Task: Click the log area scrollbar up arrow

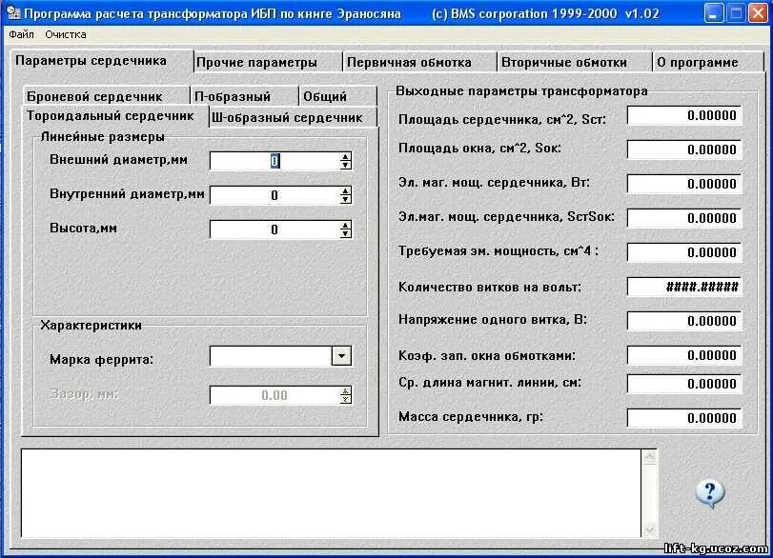Action: (649, 456)
